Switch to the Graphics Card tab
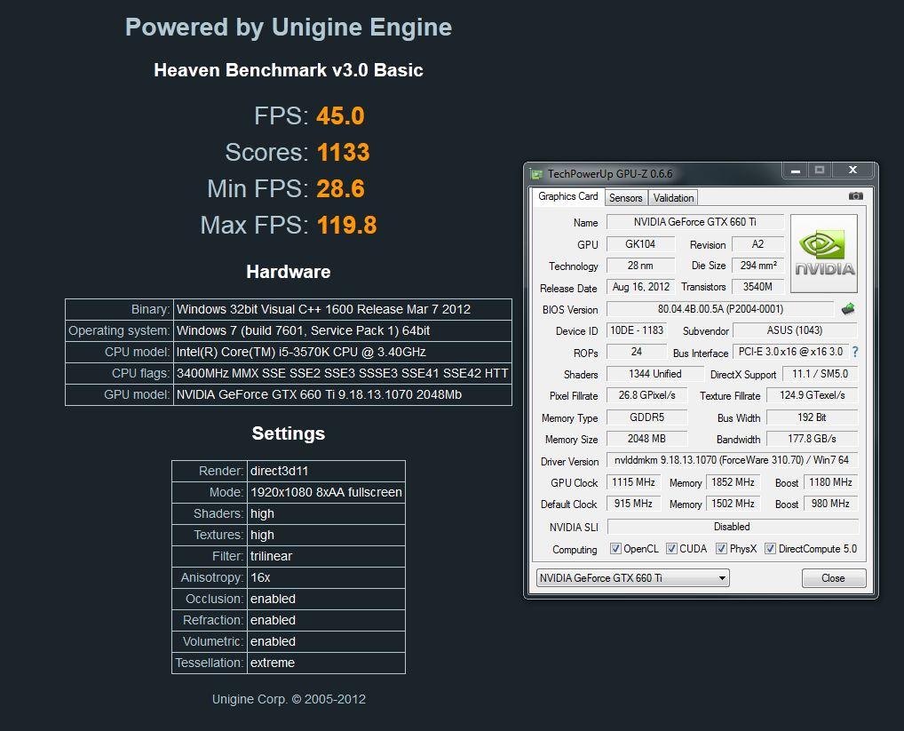This screenshot has height=731, width=904. click(567, 196)
